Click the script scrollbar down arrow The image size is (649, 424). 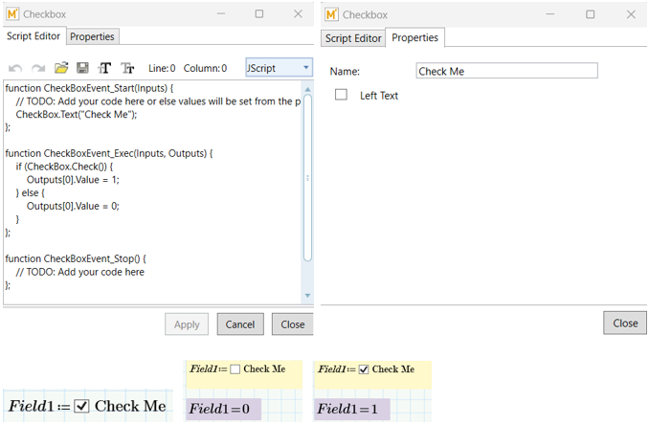[307, 296]
